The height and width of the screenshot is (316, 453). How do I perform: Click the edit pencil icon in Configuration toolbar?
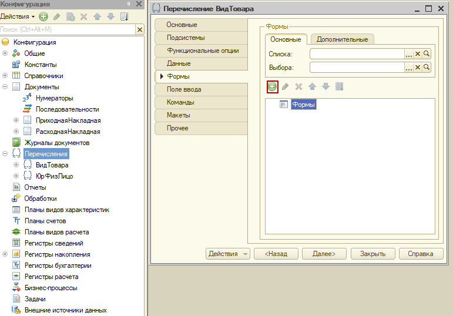coord(57,17)
